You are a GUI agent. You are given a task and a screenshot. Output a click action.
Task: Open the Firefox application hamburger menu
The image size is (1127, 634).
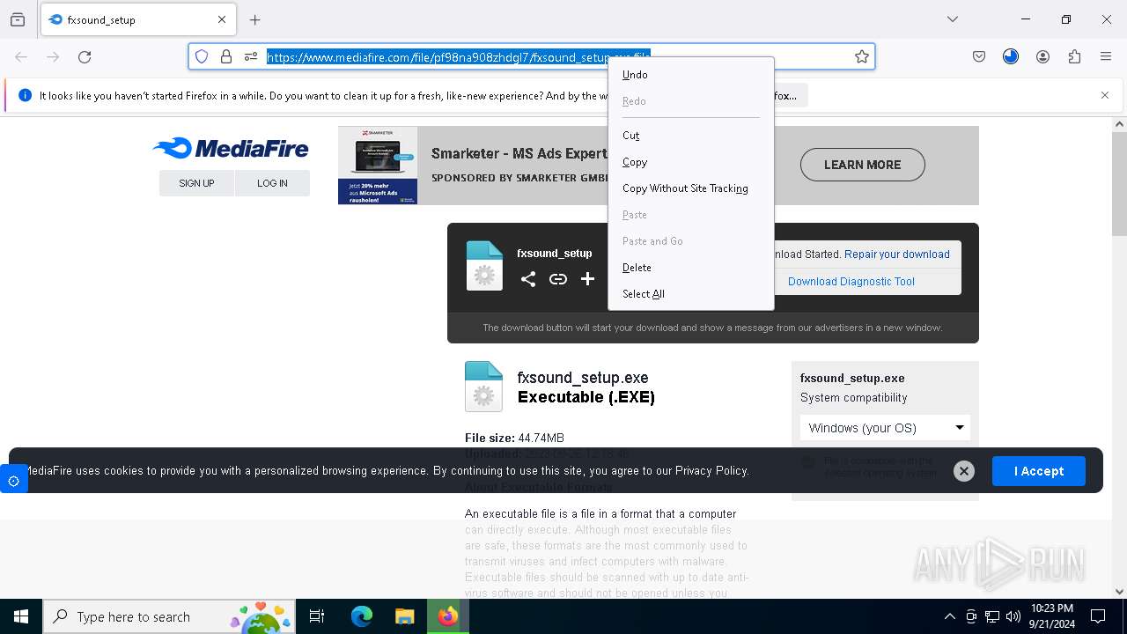tap(1106, 56)
